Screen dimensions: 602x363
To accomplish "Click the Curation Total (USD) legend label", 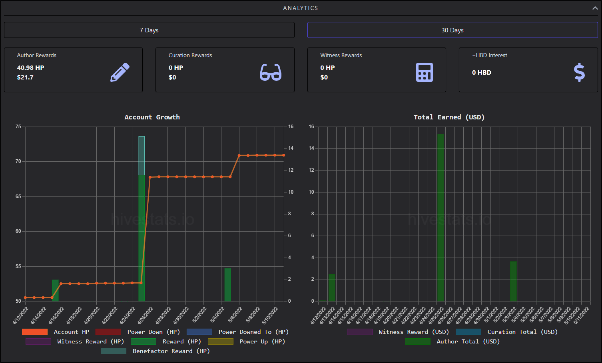I will [522, 332].
